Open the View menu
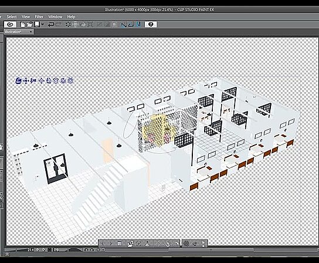Viewport: 319px width, 263px height. click(26, 16)
